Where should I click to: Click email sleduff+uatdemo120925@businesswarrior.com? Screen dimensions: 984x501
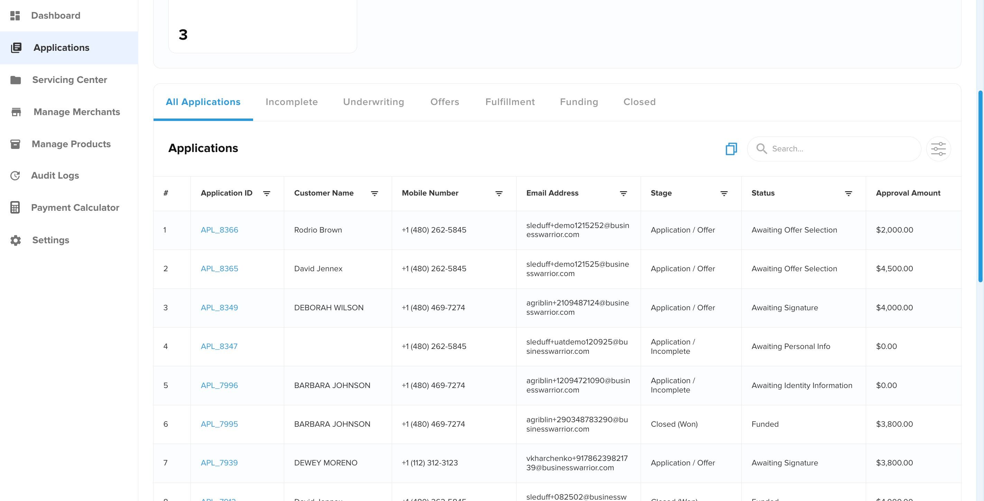(x=577, y=346)
